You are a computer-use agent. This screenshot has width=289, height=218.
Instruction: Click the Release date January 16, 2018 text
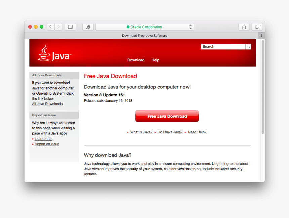[108, 101]
